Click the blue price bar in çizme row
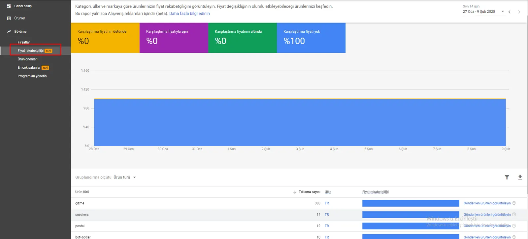 pos(411,203)
